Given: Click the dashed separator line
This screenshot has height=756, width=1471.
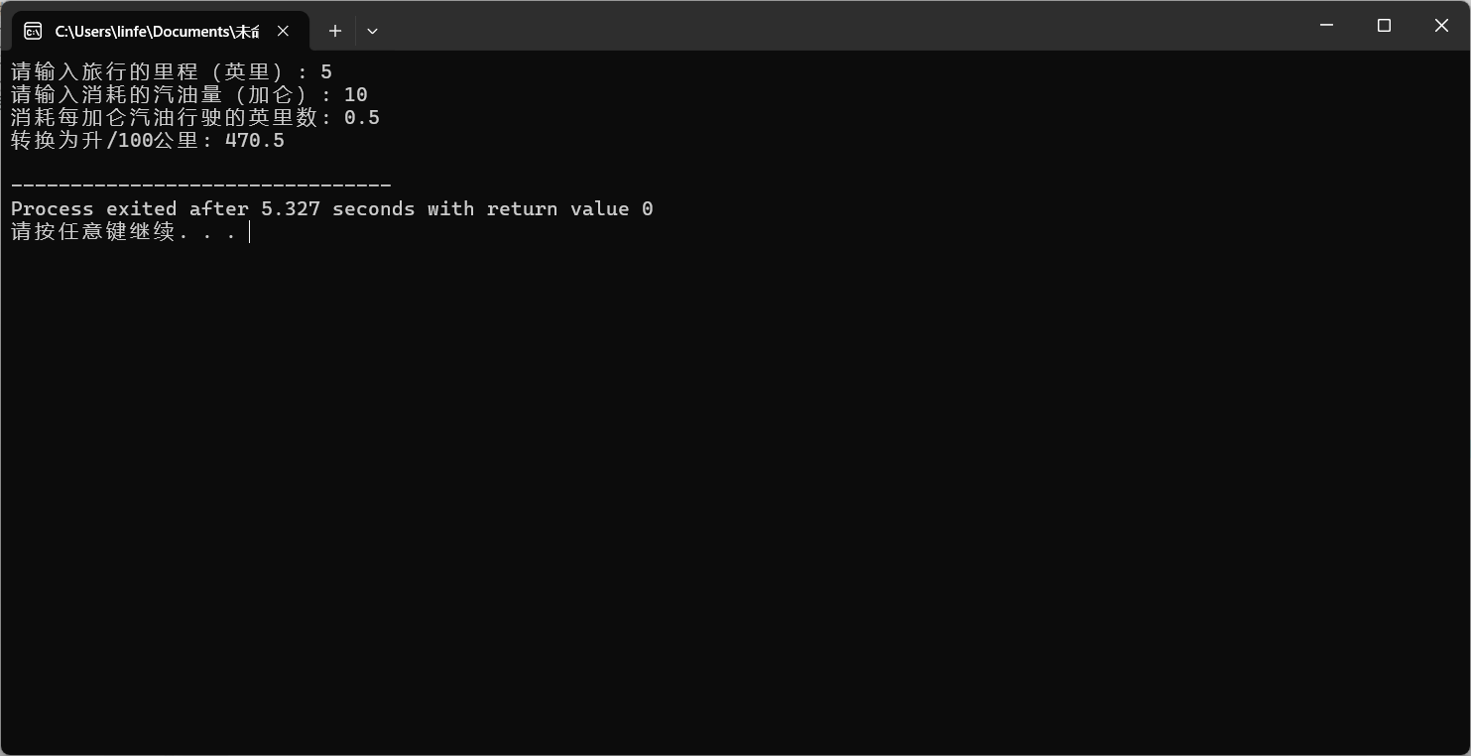Looking at the screenshot, I should coord(201,186).
